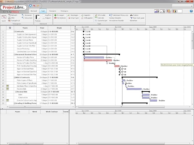Click the green Invoegen plus button
Screen dimensions: 194x145
[x=59, y=15]
